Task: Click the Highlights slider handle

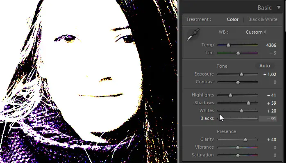Action: (x=230, y=95)
